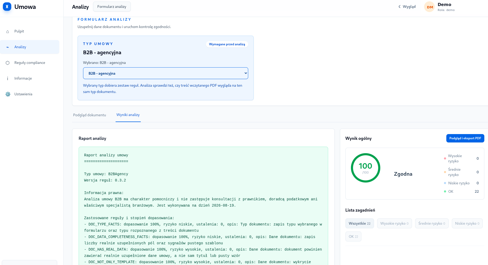This screenshot has height=265, width=488.
Task: Open Reguły compliance menu item
Action: coord(30,63)
